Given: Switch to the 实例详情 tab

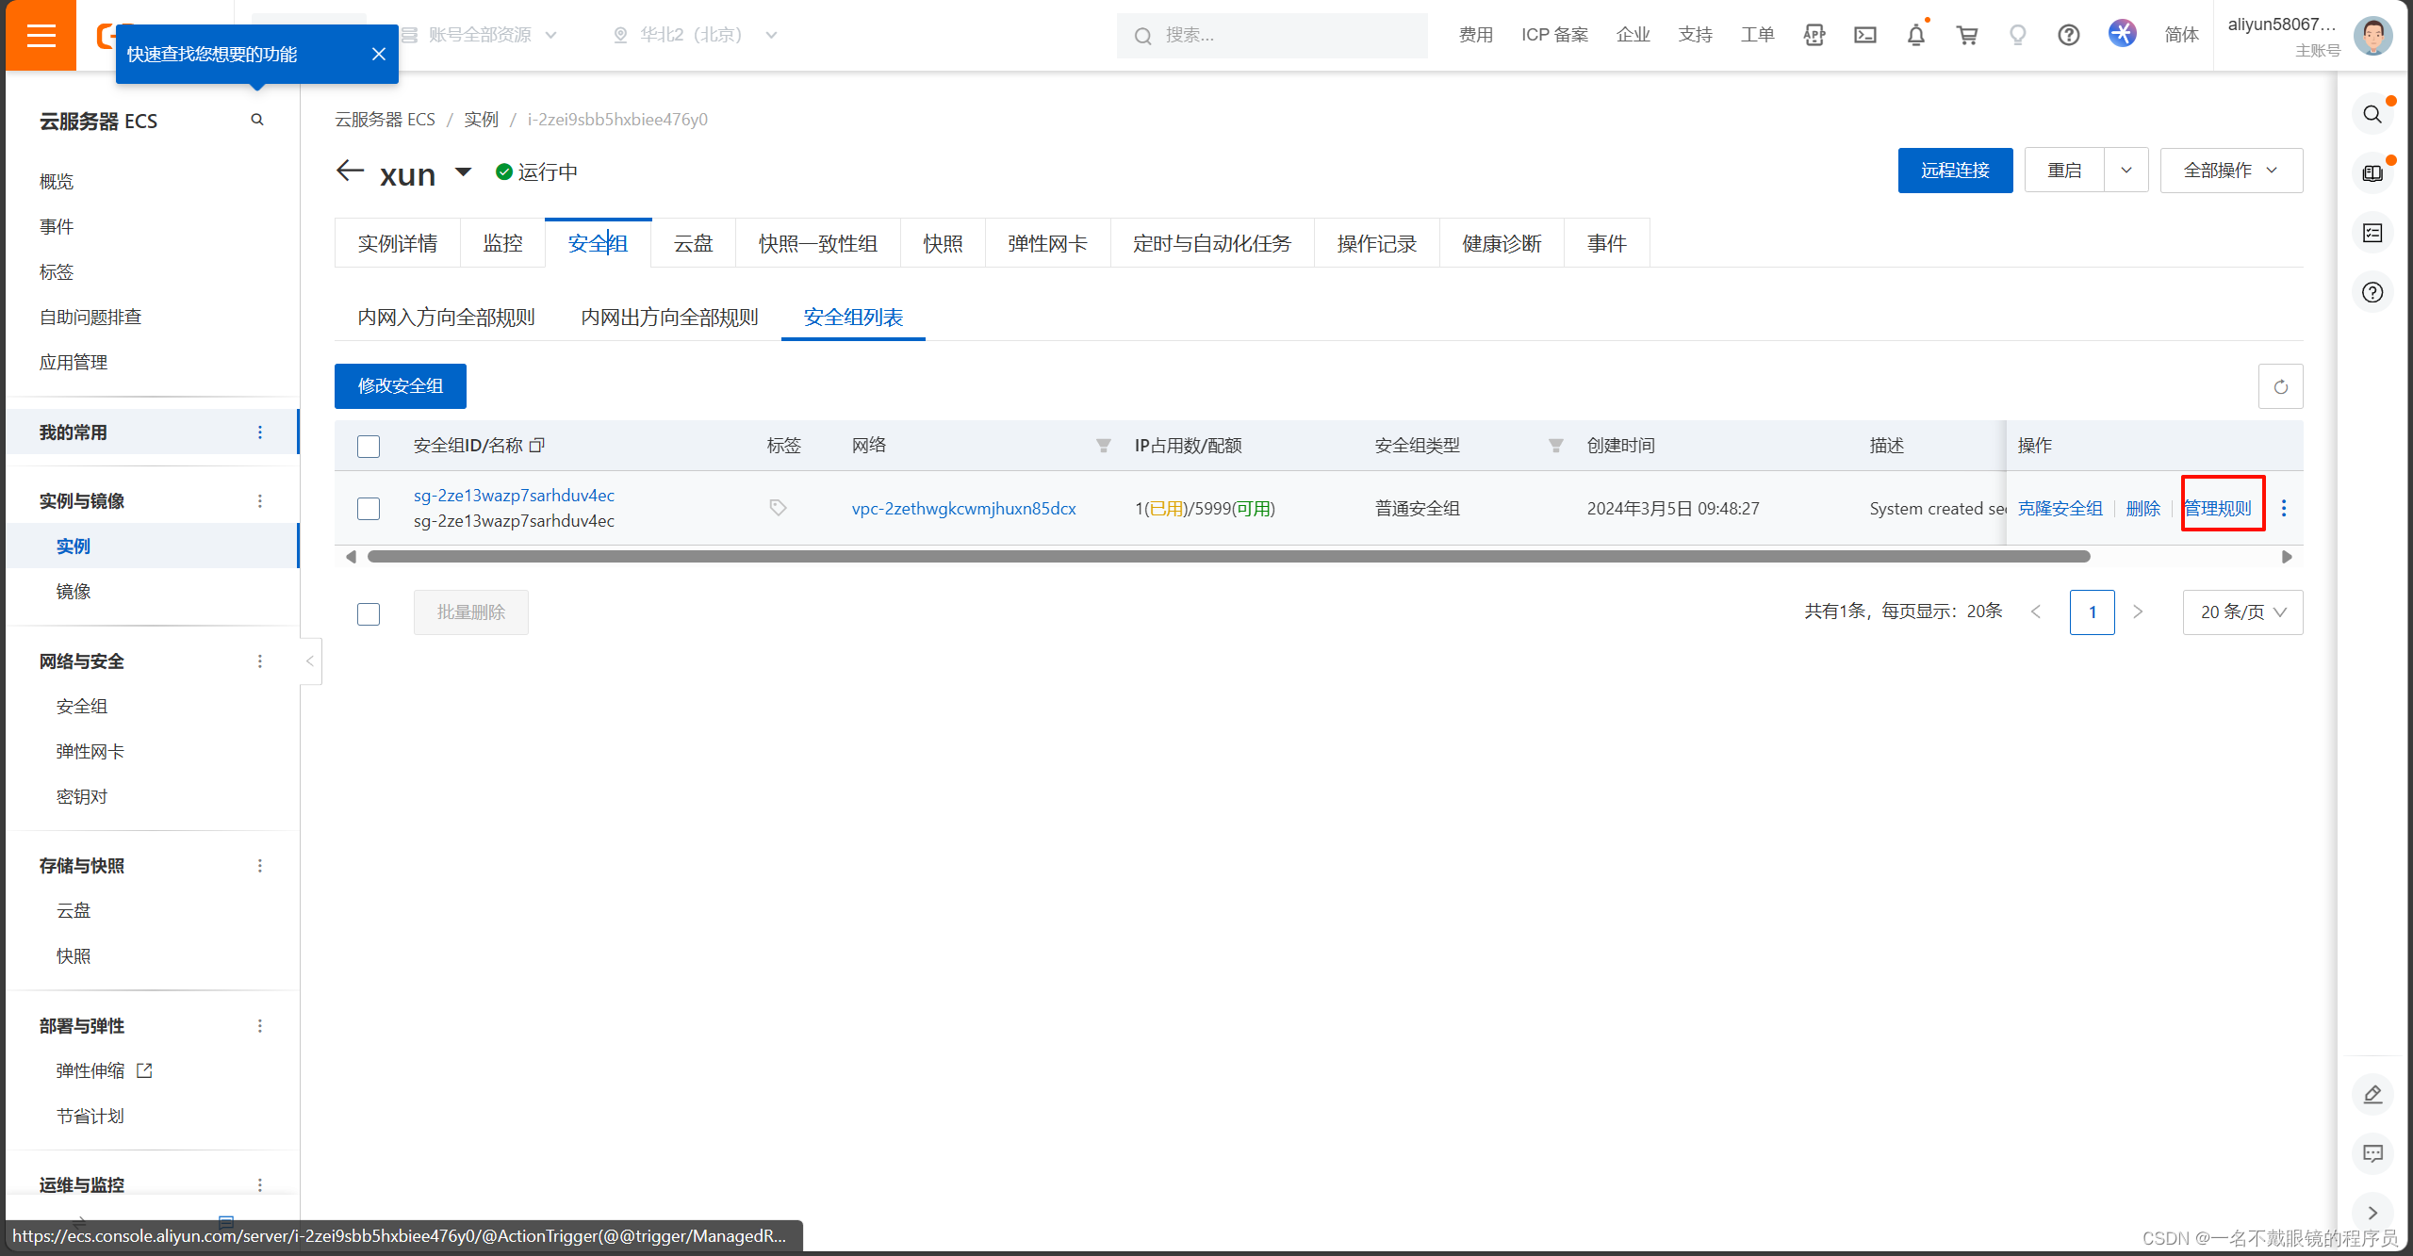Looking at the screenshot, I should tap(398, 243).
